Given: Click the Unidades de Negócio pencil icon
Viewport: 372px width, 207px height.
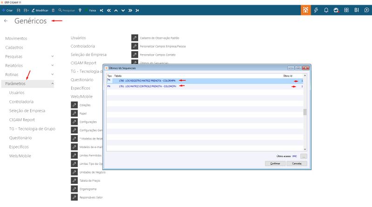Looking at the screenshot, I should pos(74,172).
